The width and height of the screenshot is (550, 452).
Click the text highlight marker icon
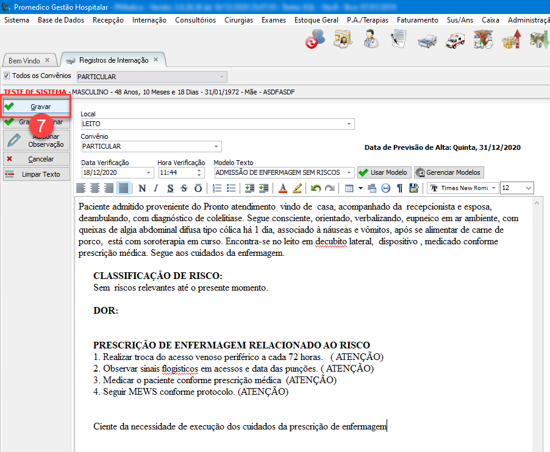pos(297,188)
